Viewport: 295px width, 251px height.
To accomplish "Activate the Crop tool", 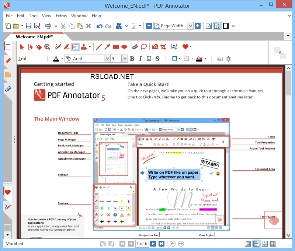I will point(163,47).
